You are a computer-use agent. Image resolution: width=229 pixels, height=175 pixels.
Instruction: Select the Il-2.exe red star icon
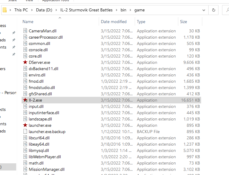pos(25,100)
